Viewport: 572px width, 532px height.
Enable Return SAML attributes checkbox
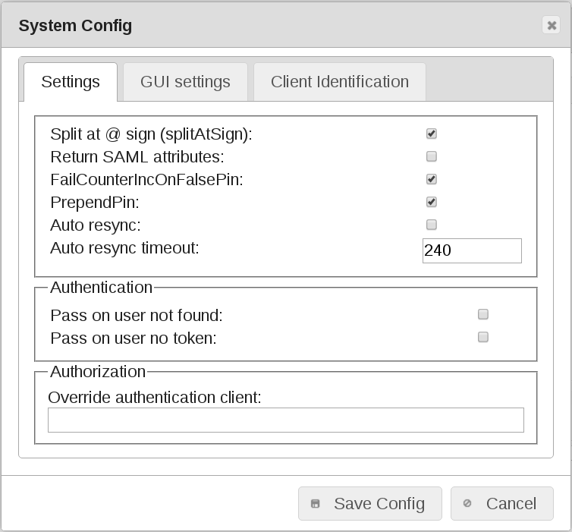(x=432, y=156)
